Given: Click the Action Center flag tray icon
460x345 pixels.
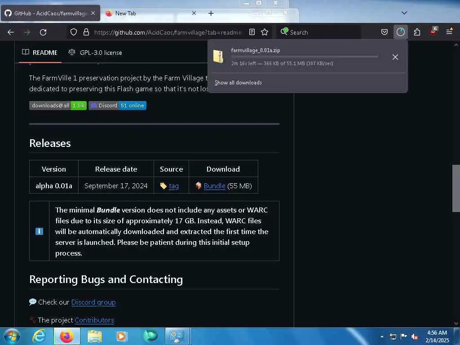Looking at the screenshot, I should [x=404, y=336].
